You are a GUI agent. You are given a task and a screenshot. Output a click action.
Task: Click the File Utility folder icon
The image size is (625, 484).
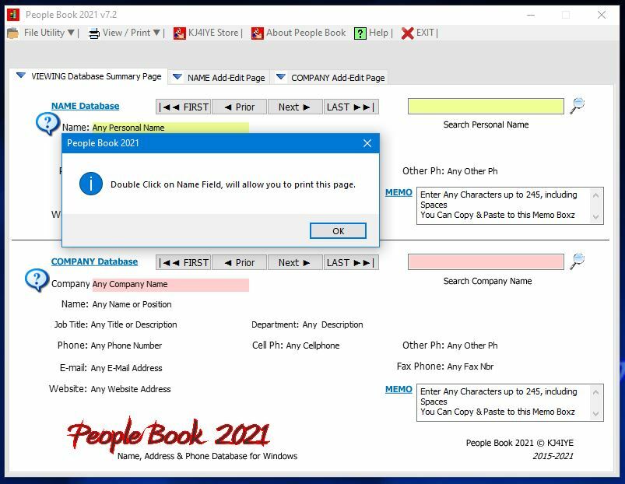point(12,33)
